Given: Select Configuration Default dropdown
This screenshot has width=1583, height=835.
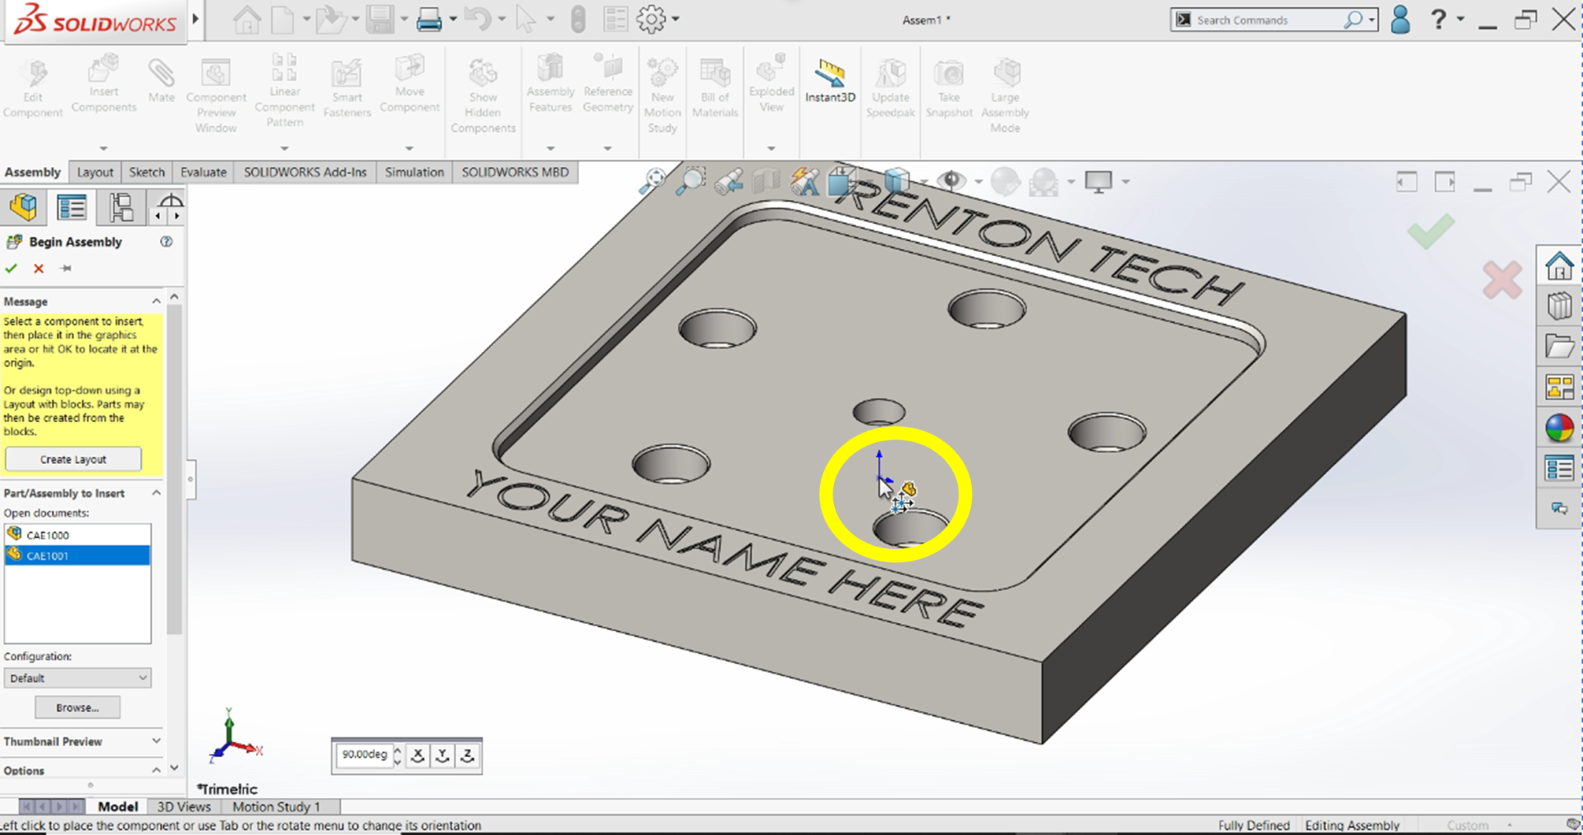Looking at the screenshot, I should pos(79,678).
